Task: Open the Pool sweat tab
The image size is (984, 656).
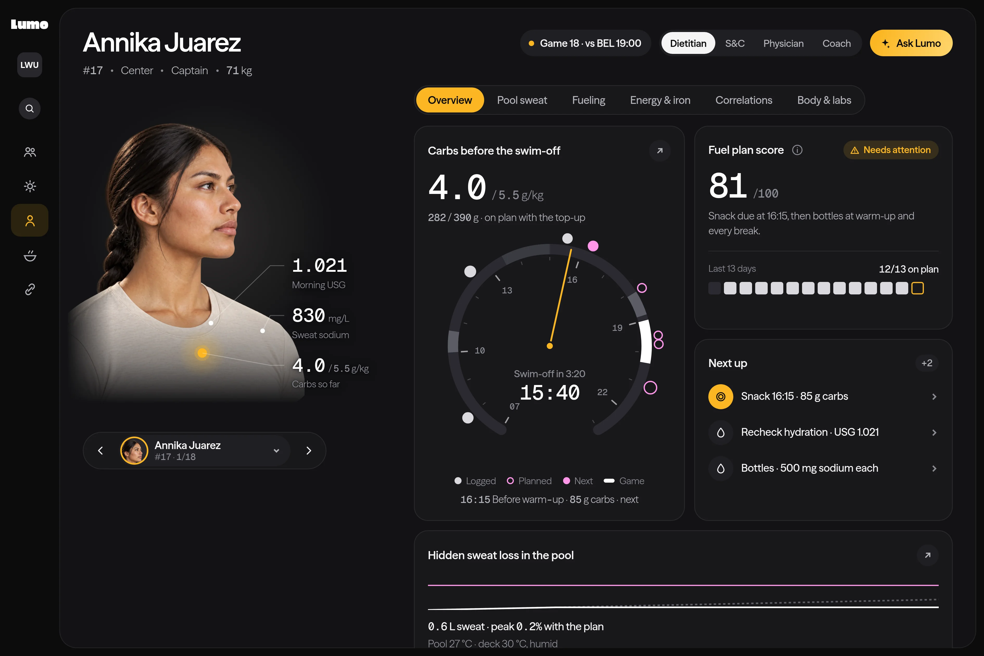Action: point(522,100)
